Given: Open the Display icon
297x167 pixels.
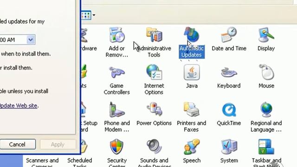Looking at the screenshot, I should (x=266, y=35).
